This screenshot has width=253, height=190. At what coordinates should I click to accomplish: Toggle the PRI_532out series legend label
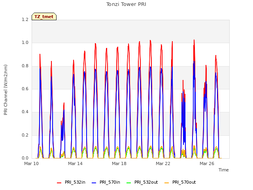[x=146, y=182]
